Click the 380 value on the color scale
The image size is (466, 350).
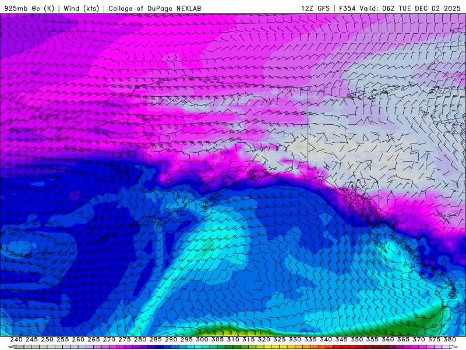tap(450, 339)
